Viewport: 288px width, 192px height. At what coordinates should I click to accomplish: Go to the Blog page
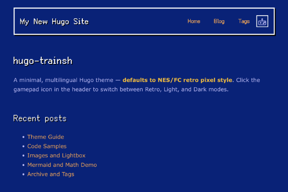coord(219,21)
